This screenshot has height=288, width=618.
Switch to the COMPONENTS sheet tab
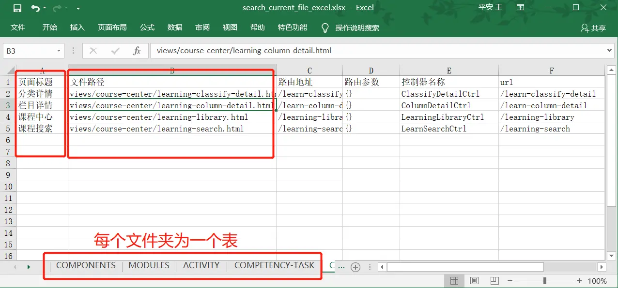pyautogui.click(x=86, y=265)
